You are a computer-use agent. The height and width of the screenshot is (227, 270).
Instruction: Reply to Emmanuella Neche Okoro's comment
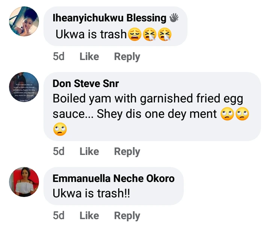tap(127, 216)
